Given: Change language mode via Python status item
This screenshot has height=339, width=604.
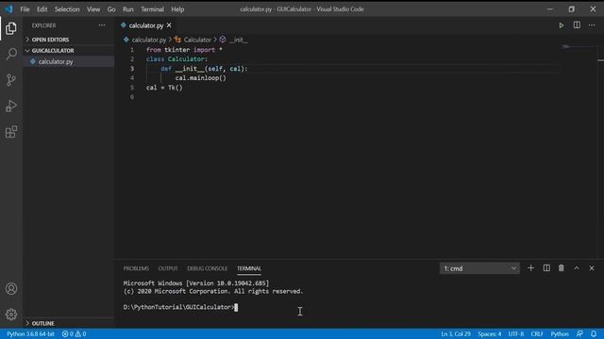Looking at the screenshot, I should [560, 333].
